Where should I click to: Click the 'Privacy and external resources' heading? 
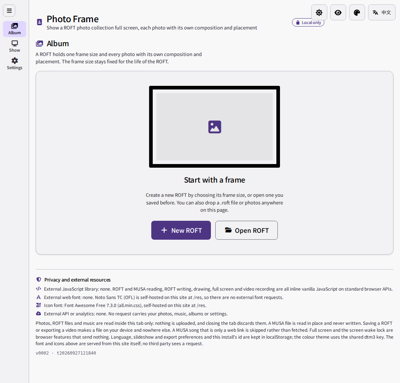click(x=77, y=280)
